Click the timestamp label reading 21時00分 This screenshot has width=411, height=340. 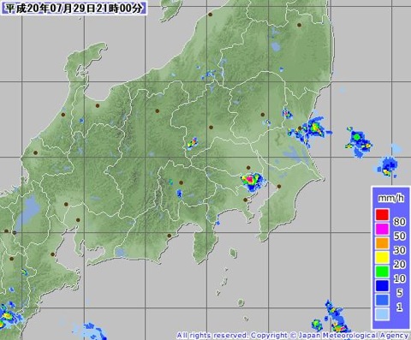(119, 9)
